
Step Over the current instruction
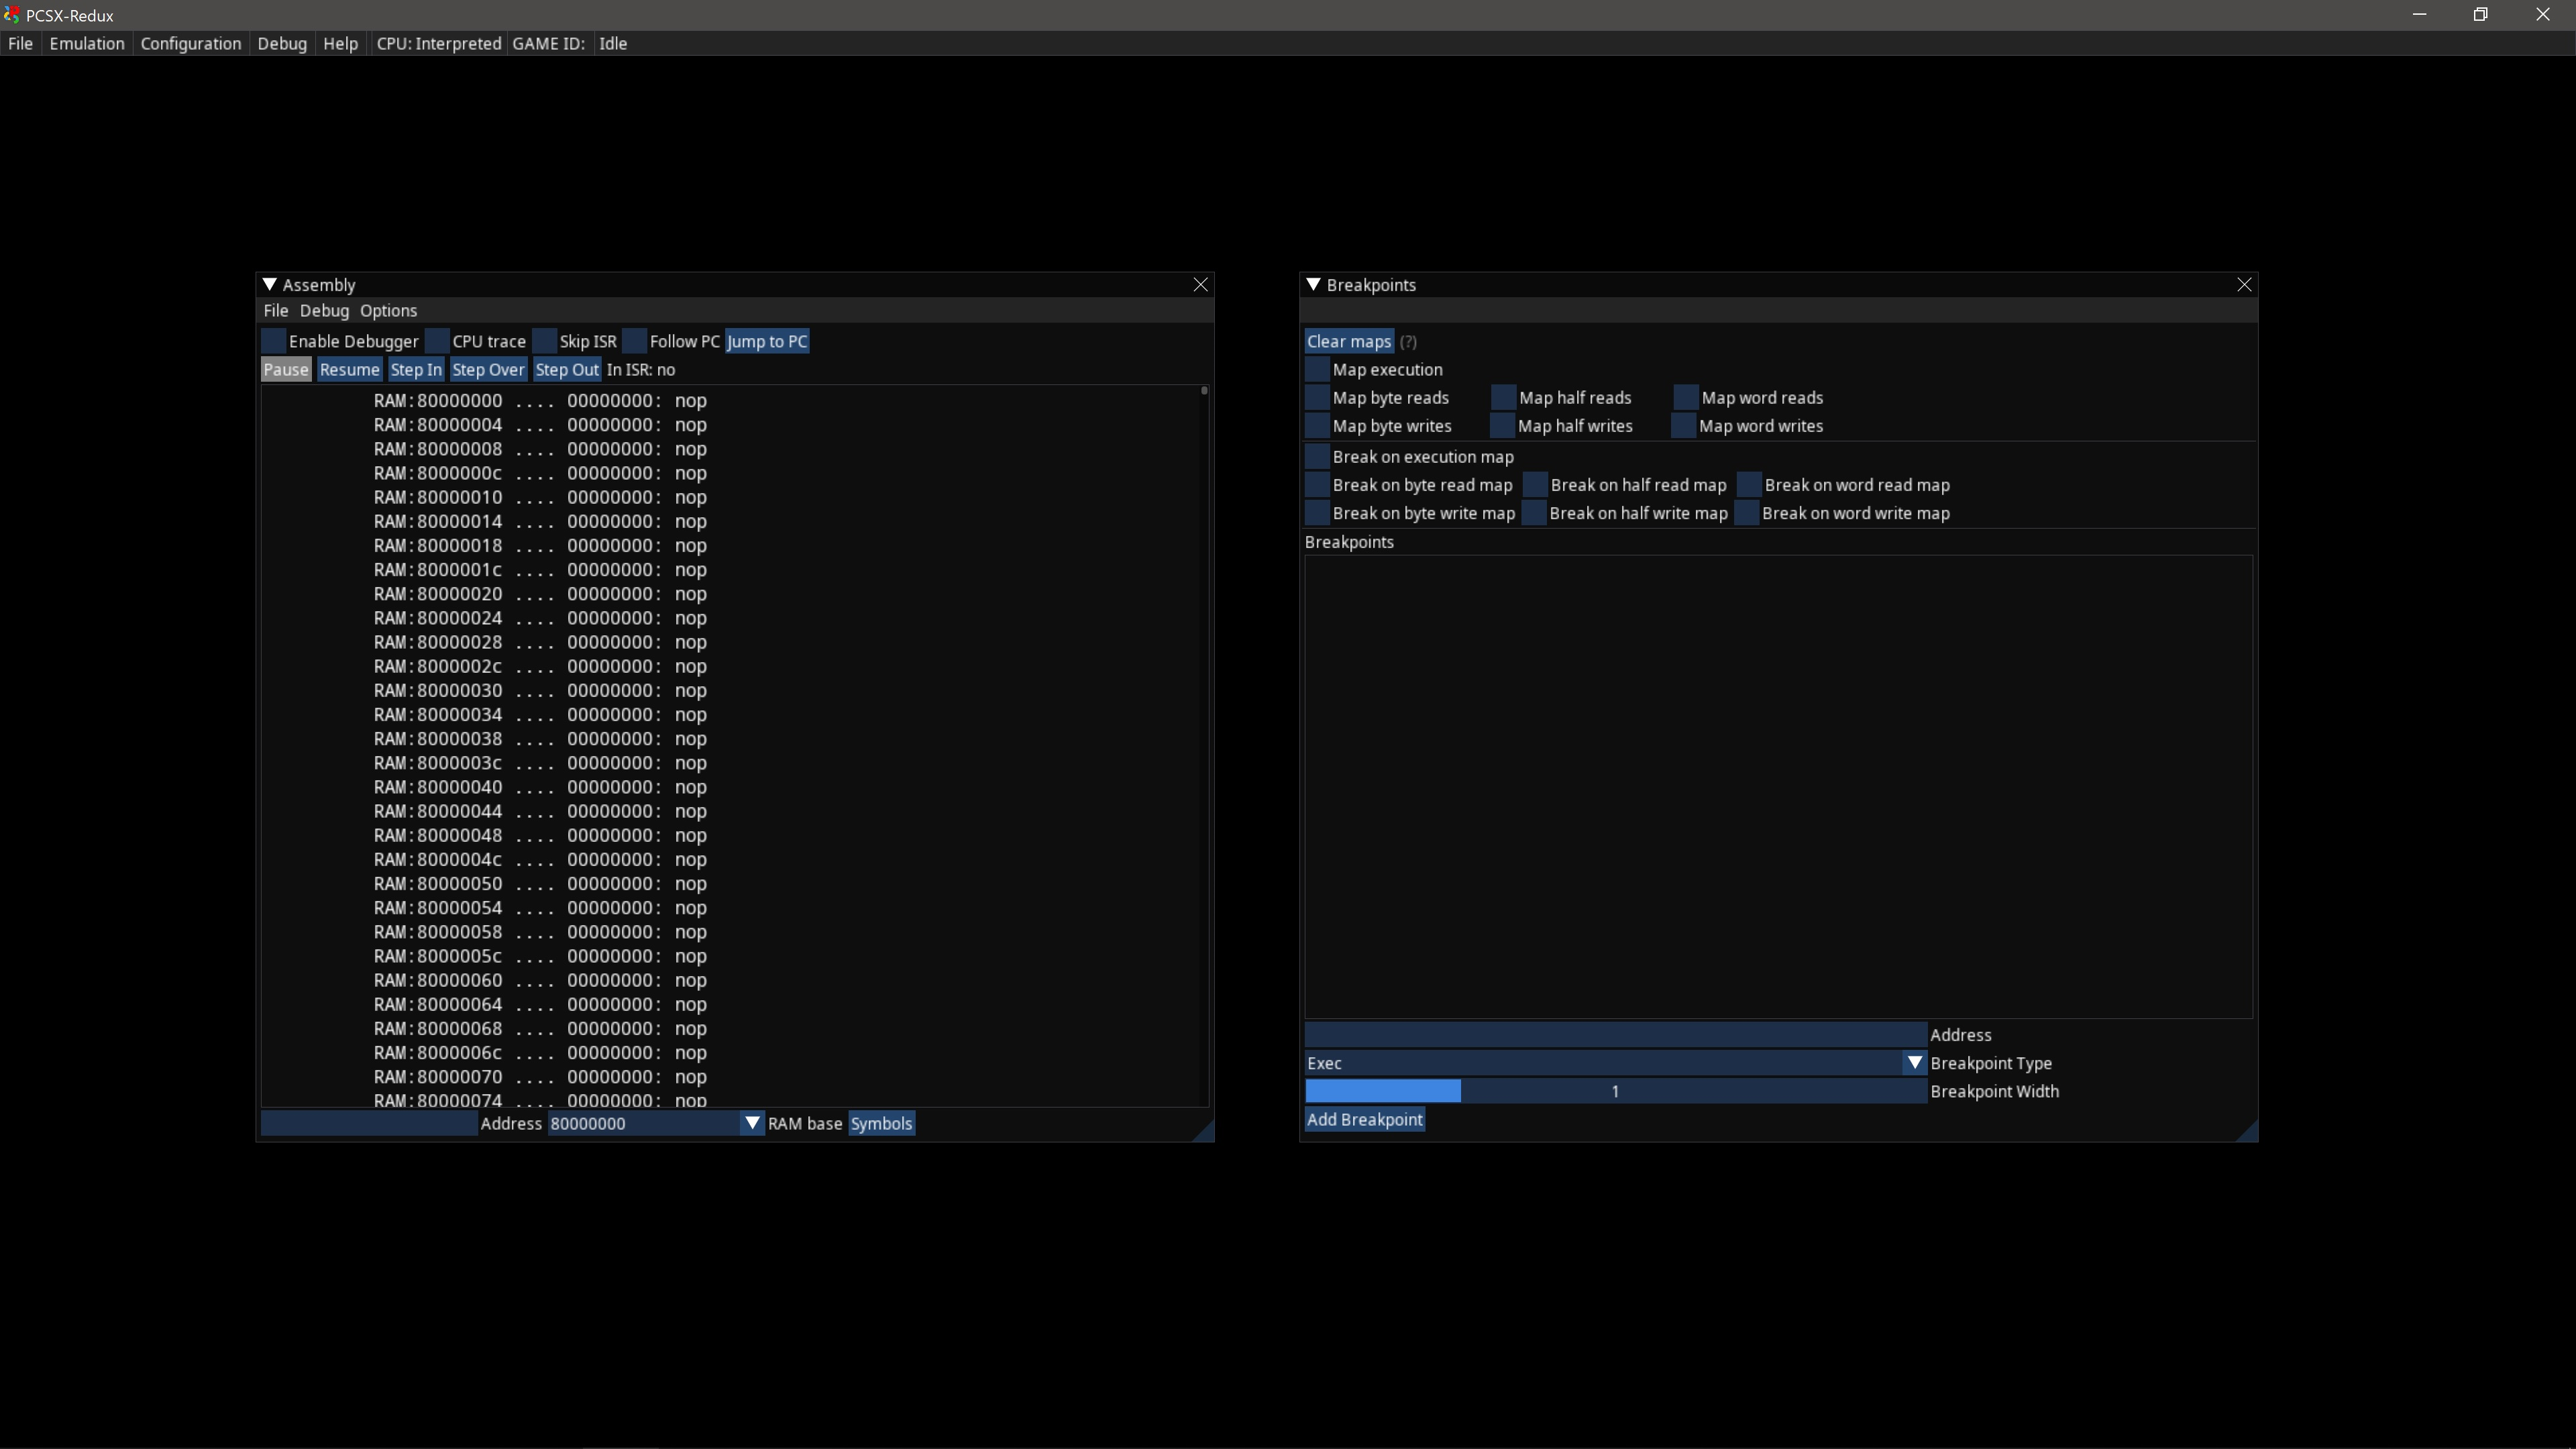click(x=488, y=369)
